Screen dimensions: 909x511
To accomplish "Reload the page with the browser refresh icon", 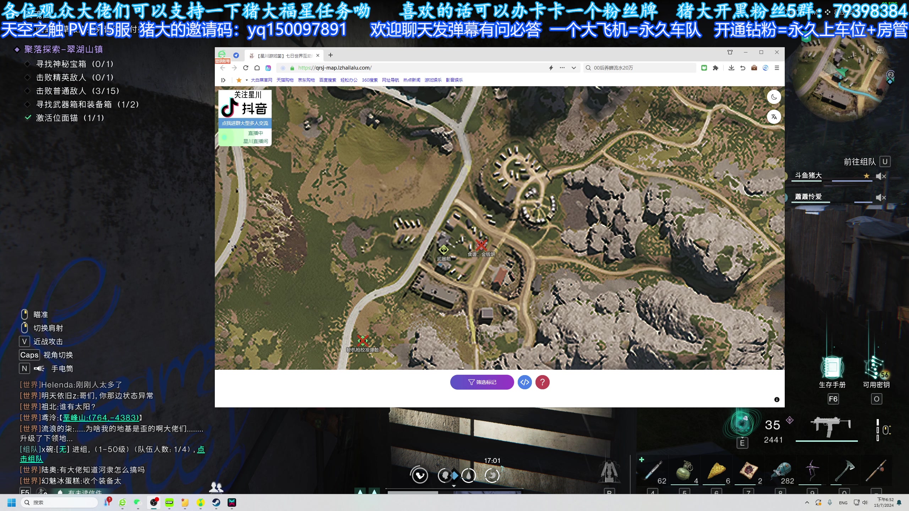I will tap(246, 68).
